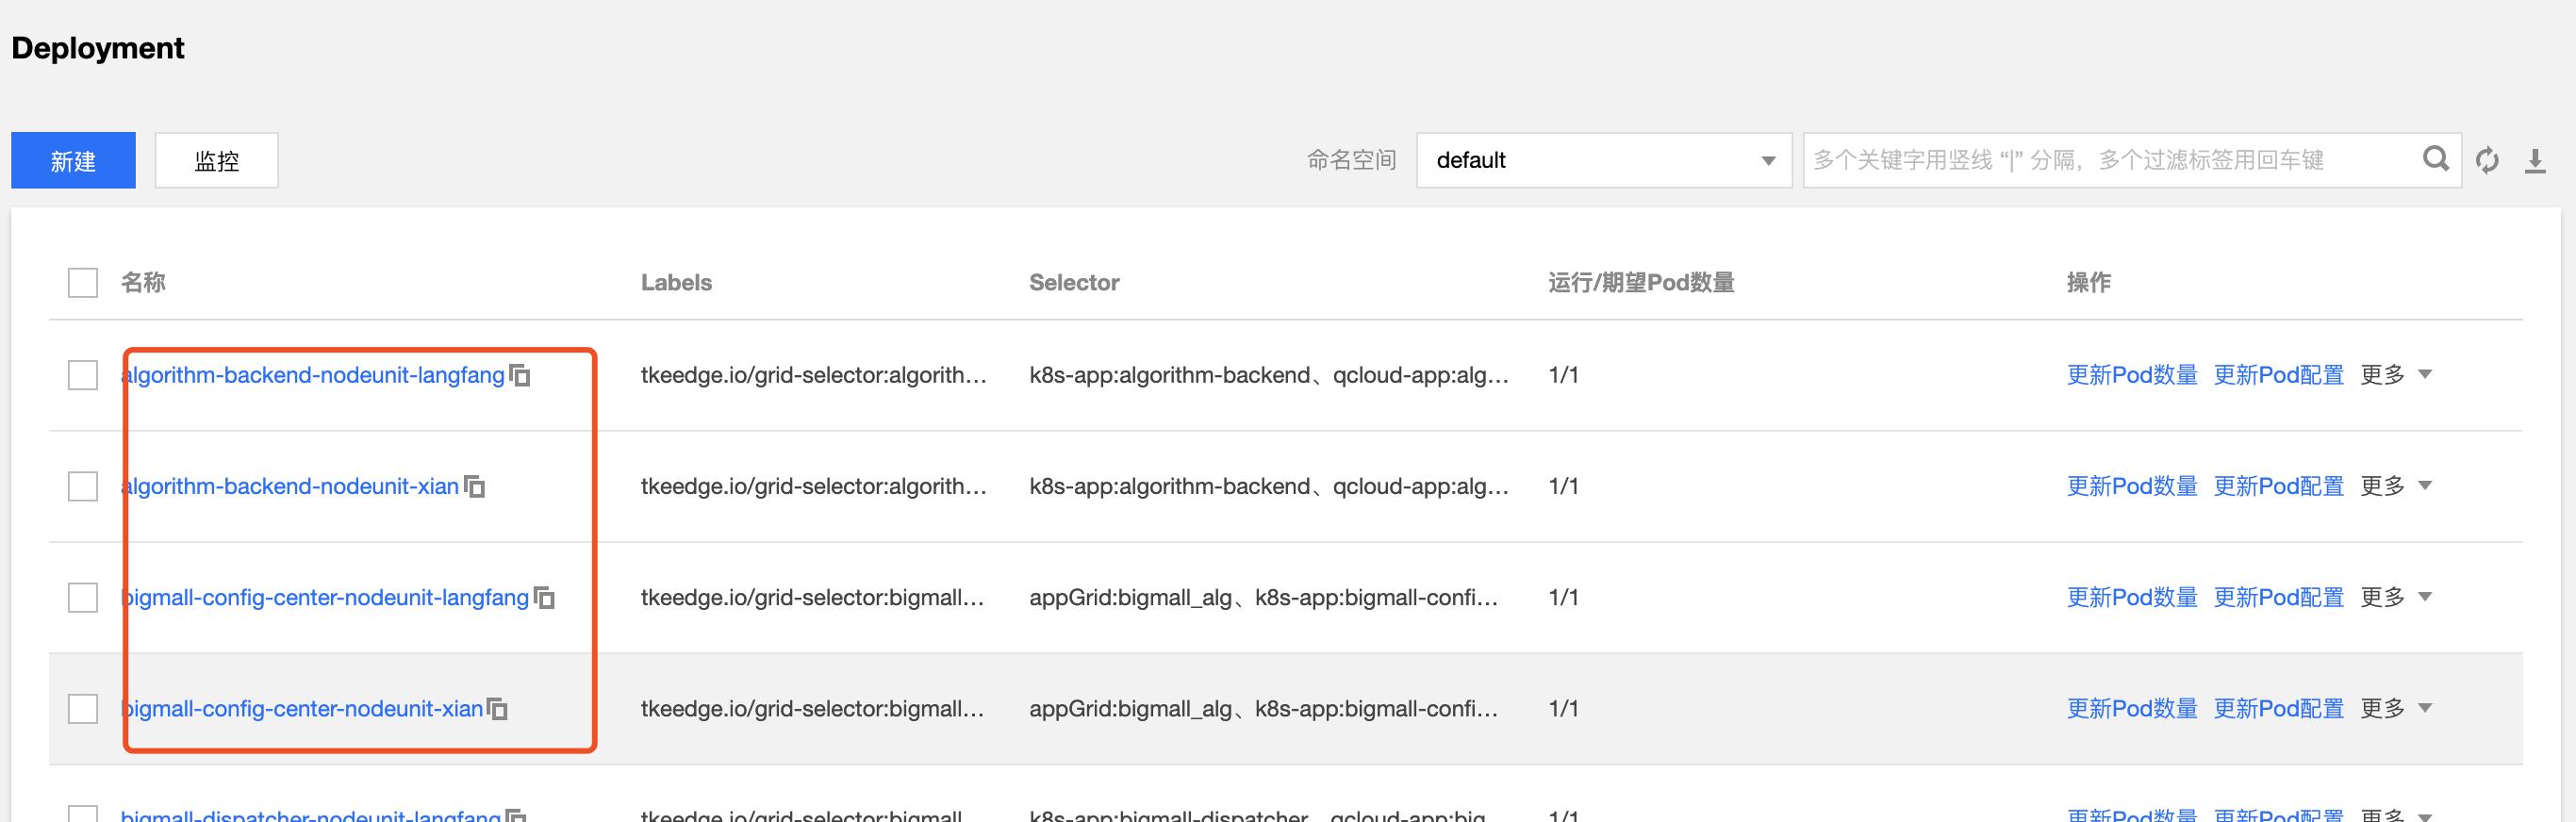The image size is (2576, 822).
Task: Click the 运行/期望Pod数量 column header
Action: 1641,282
